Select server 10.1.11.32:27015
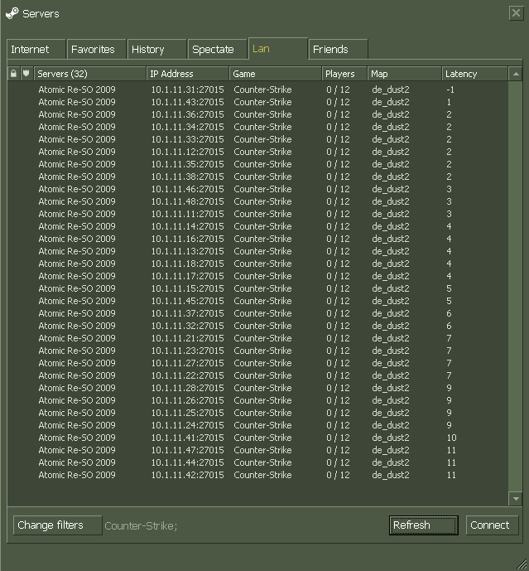Screen dimensions: 529x571 [257, 326]
